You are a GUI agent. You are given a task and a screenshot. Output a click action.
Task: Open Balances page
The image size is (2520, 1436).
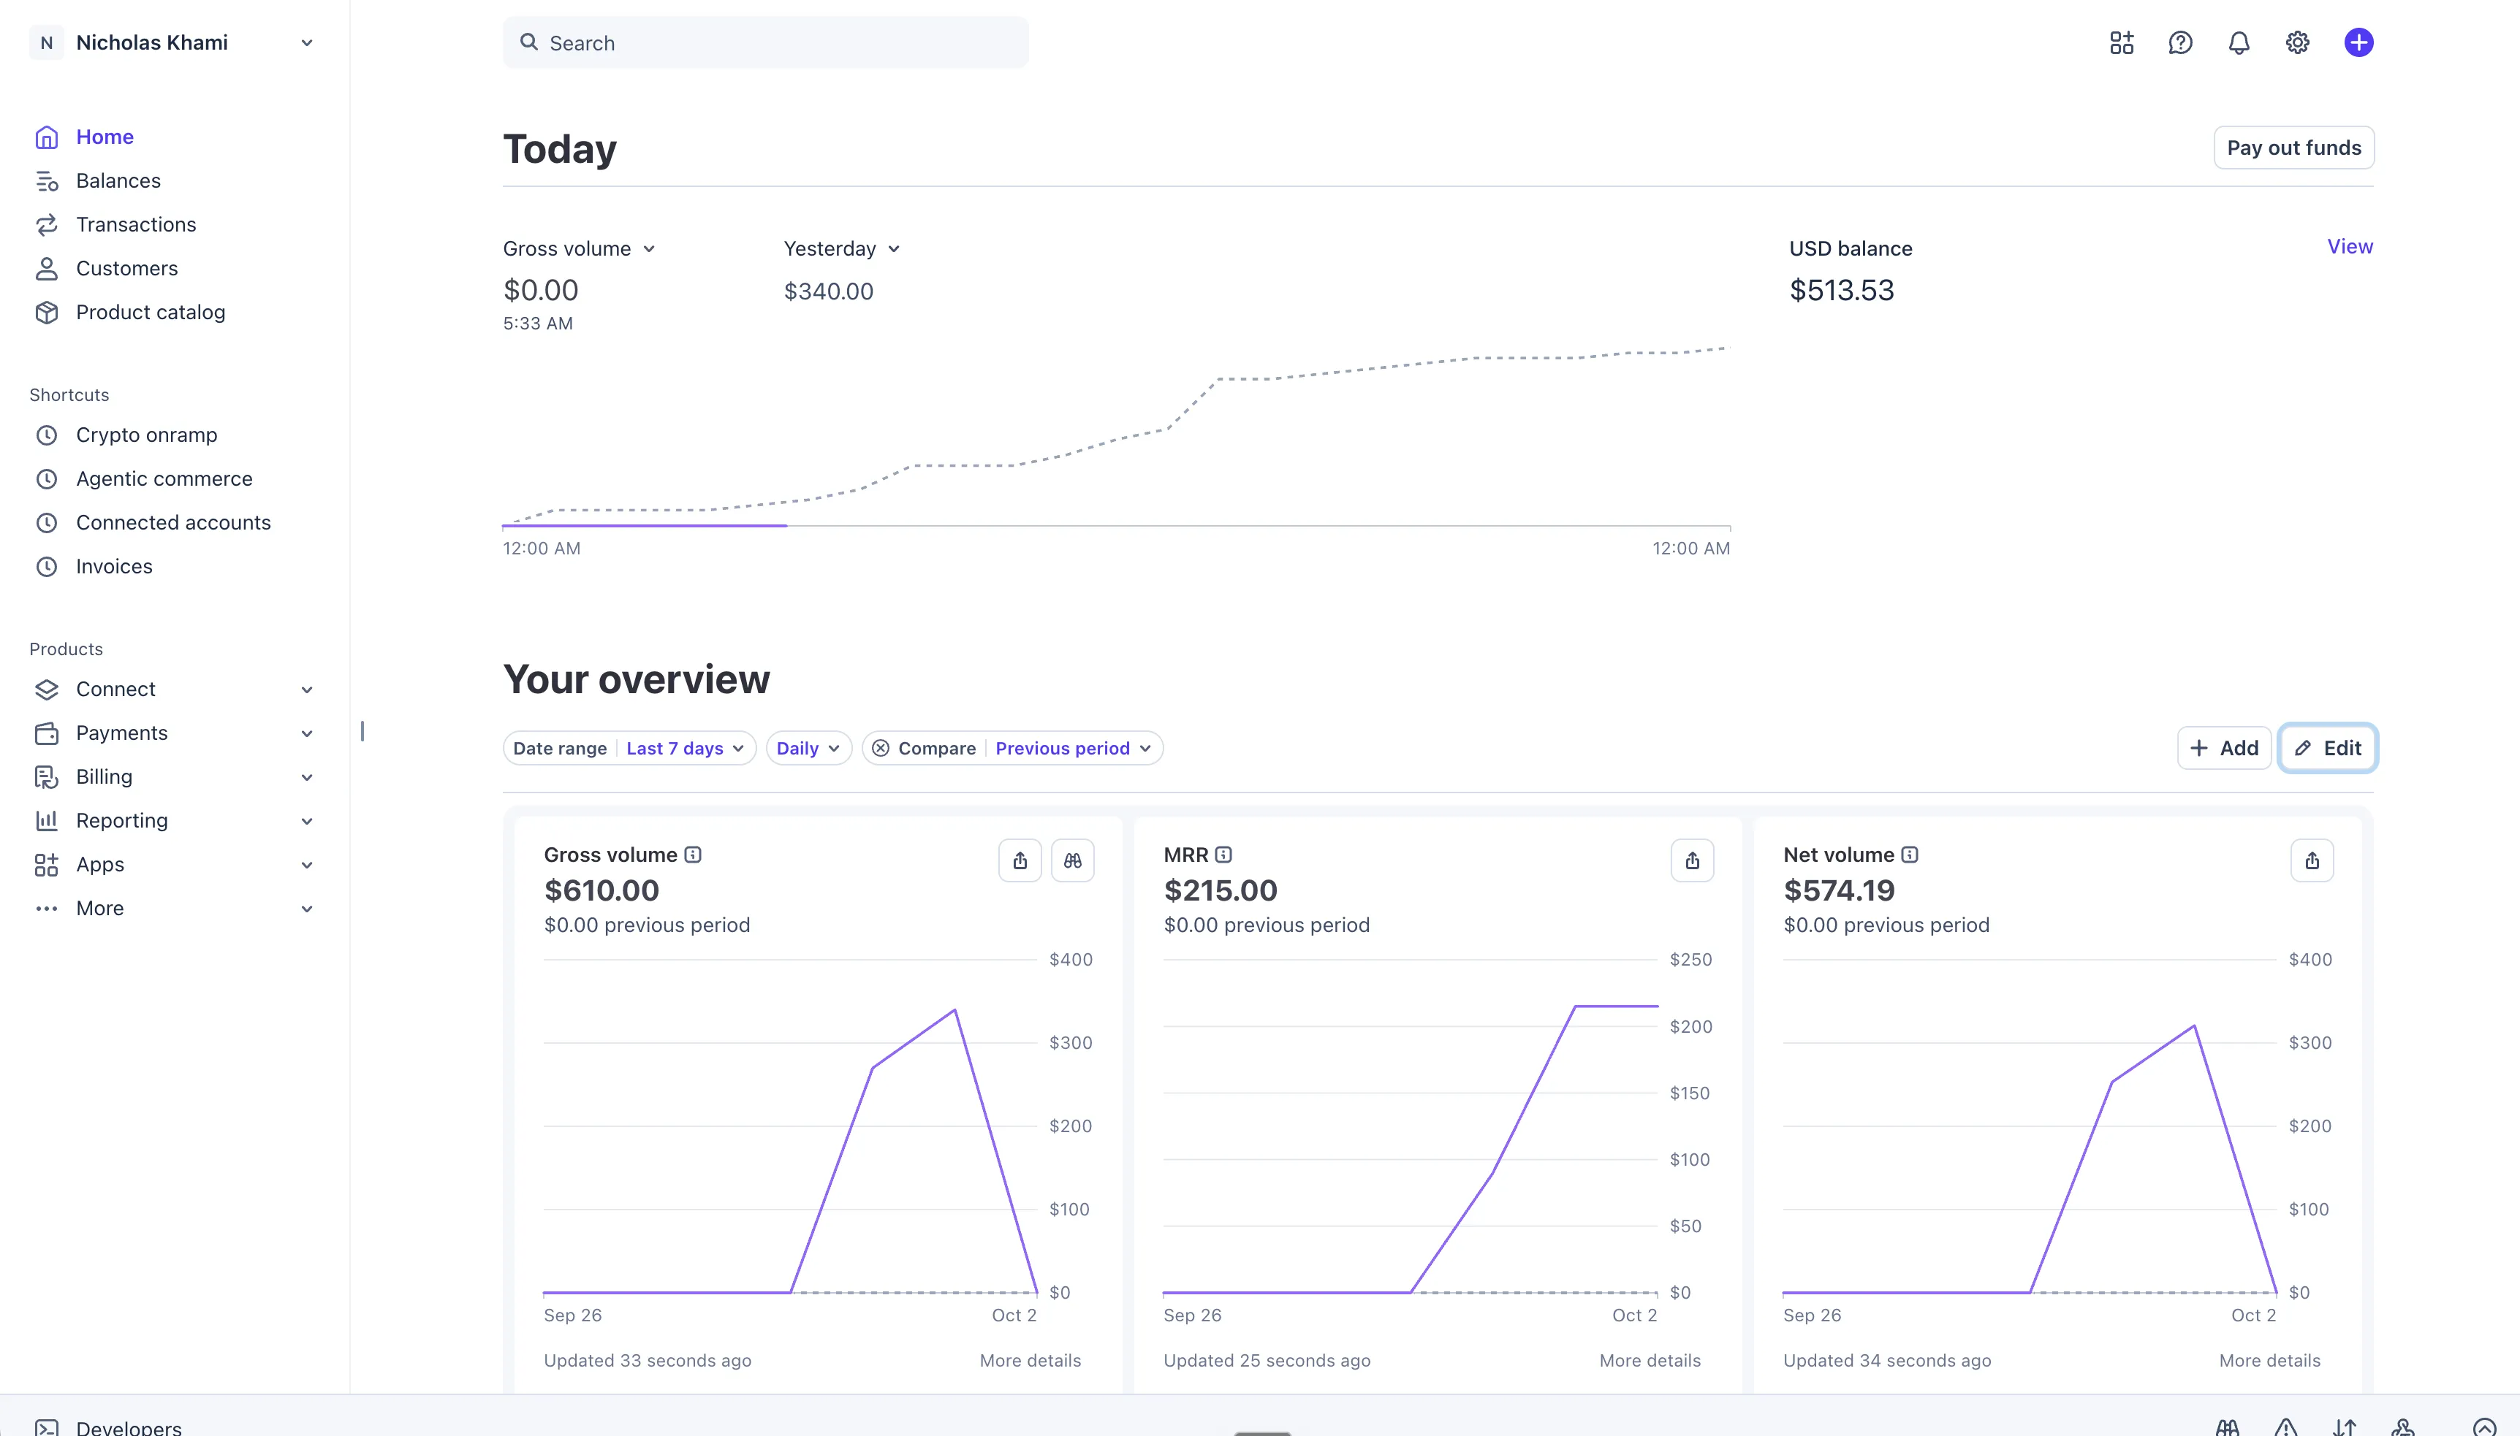click(x=118, y=180)
